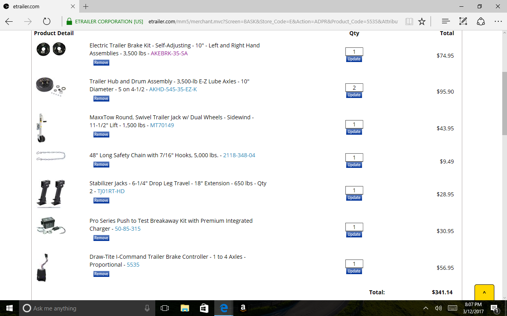Click the yellow scroll-to-top button

[484, 292]
